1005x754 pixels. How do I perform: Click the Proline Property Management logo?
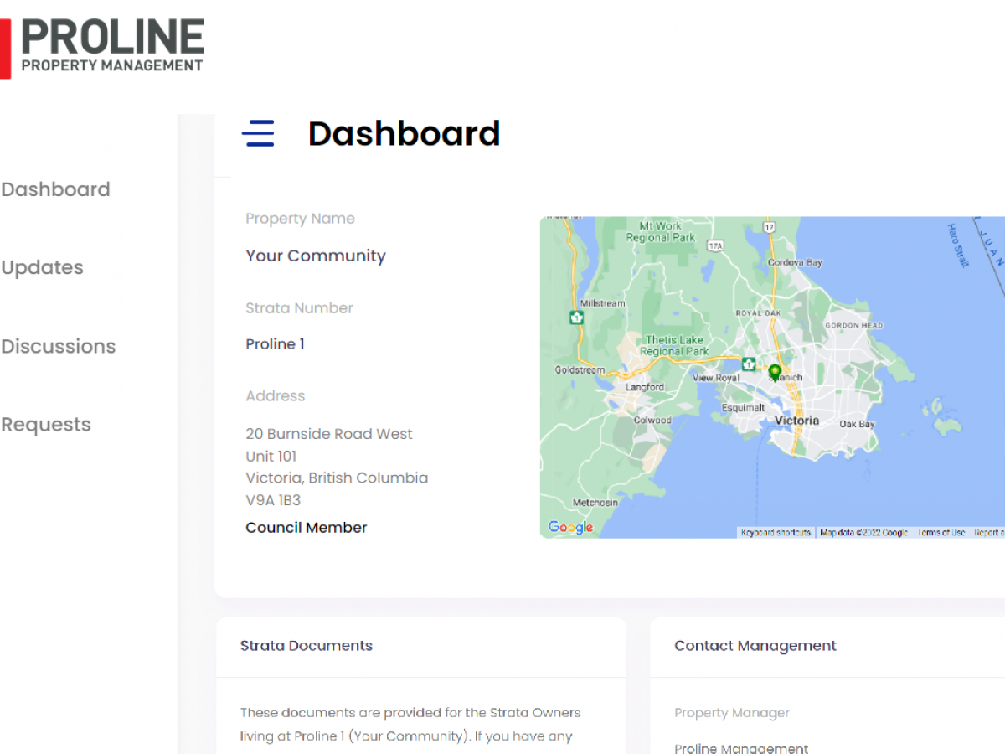click(x=102, y=49)
